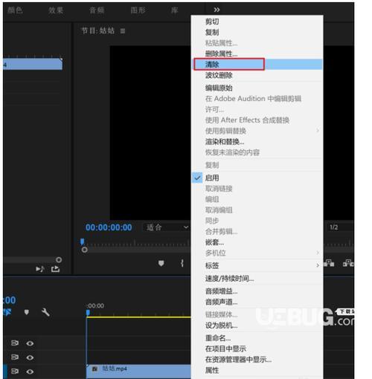Viewport: 372px width, 379px height.
Task: Choose 音频声道... from the context menu
Action: point(257,302)
